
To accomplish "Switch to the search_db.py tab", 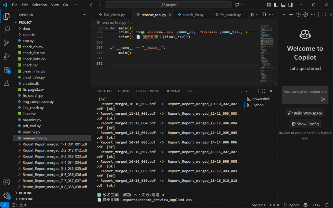I will click(193, 15).
